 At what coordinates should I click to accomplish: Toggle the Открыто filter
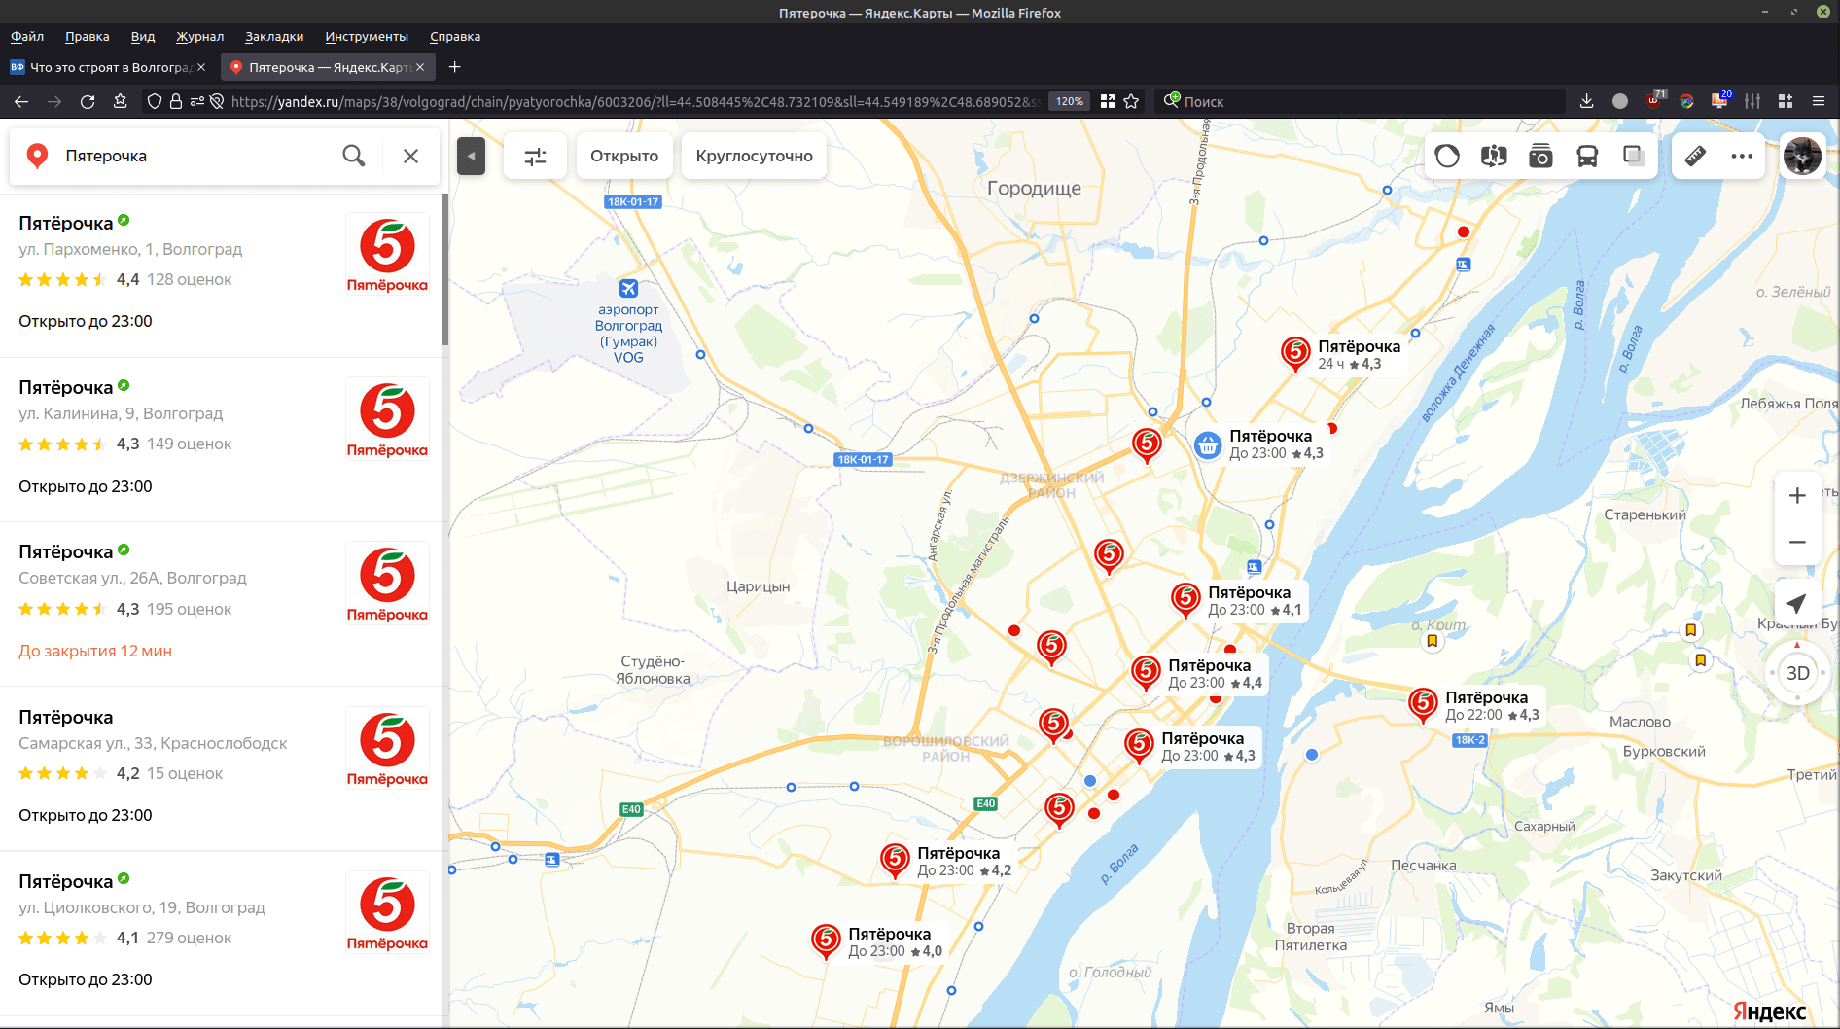click(x=624, y=156)
